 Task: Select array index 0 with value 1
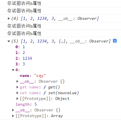[x=20, y=47]
